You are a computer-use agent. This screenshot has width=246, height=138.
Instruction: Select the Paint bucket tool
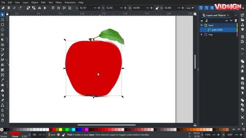pos(2,85)
